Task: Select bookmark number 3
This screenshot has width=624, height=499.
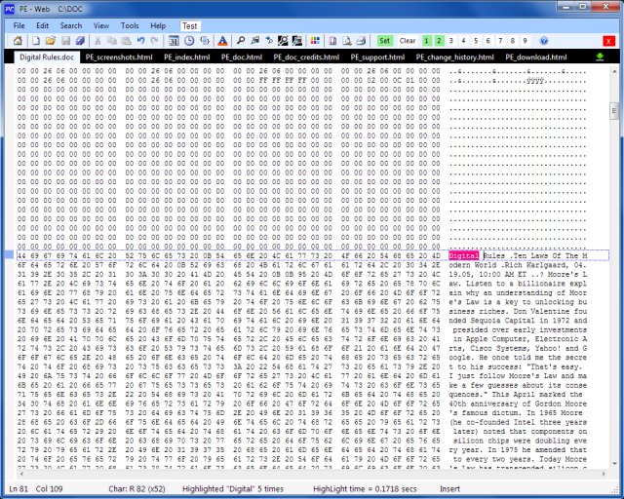Action: point(451,41)
